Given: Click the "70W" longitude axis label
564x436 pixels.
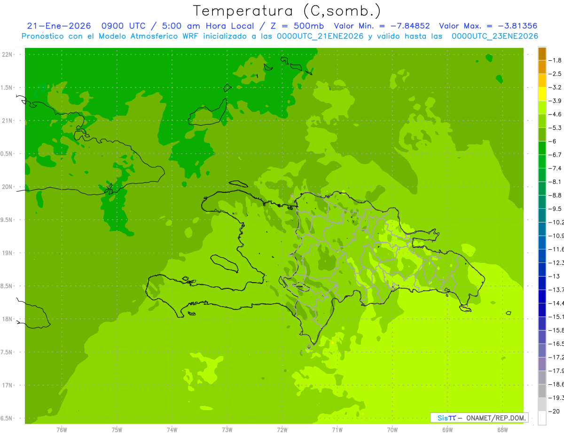Looking at the screenshot, I should coord(392,429).
